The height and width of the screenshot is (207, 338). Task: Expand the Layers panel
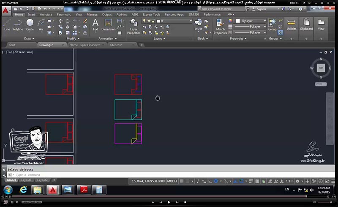click(x=160, y=39)
